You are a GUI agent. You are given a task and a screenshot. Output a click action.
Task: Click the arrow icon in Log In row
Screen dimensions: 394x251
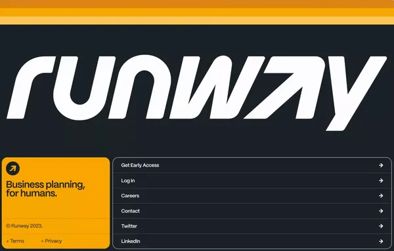click(x=381, y=180)
